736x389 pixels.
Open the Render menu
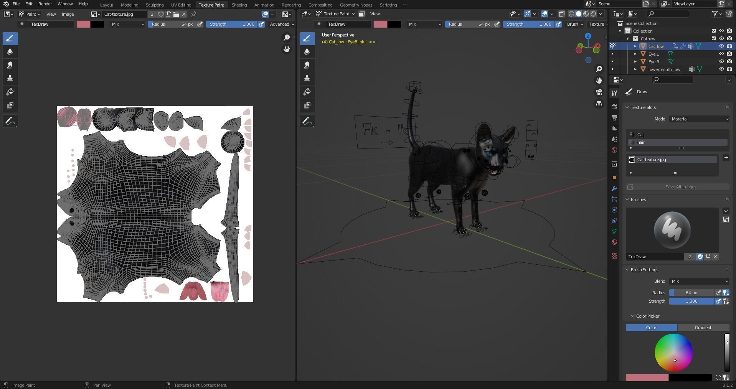45,4
